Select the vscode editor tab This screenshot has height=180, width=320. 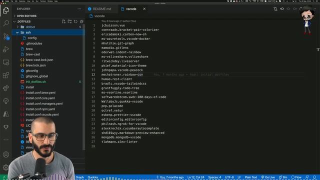(x=131, y=9)
